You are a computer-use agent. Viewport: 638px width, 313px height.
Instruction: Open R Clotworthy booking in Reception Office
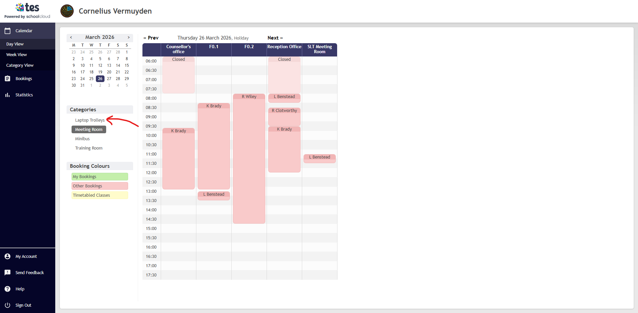pyautogui.click(x=284, y=117)
